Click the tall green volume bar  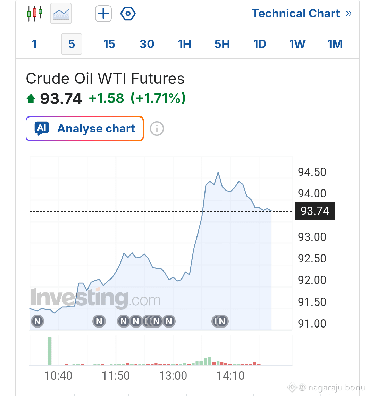(x=49, y=351)
